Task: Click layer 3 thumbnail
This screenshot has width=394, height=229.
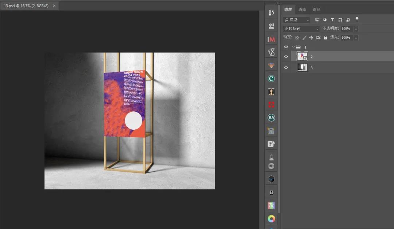Action: 302,68
